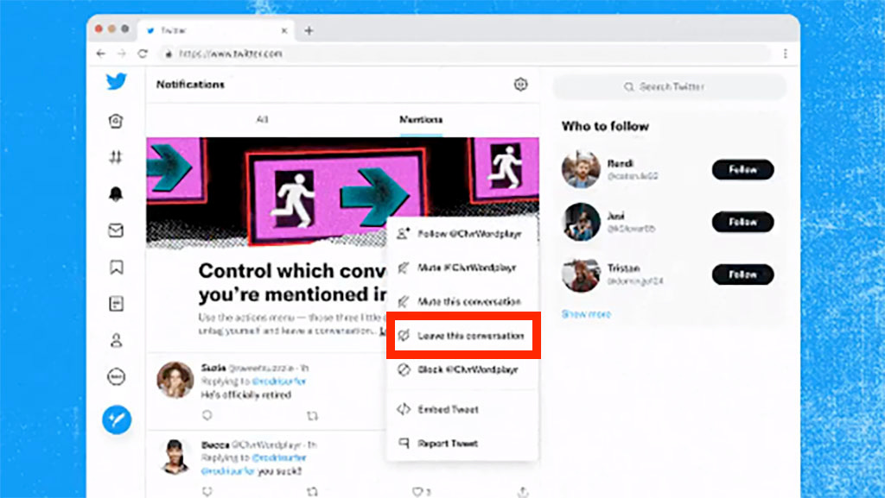Image resolution: width=885 pixels, height=498 pixels.
Task: Click Show more link
Action: click(x=586, y=314)
